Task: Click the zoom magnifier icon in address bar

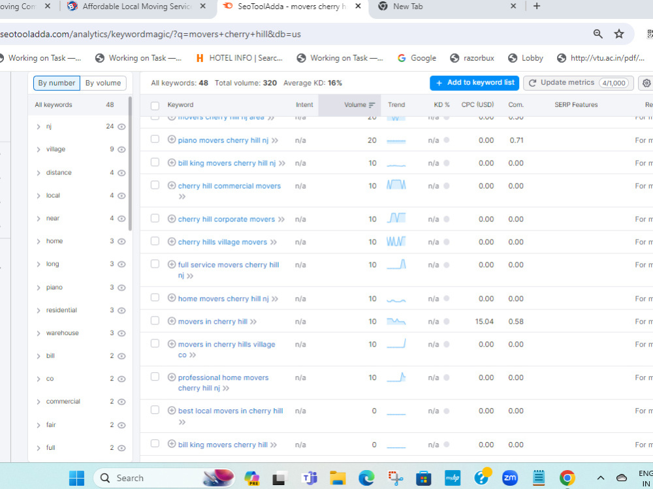Action: pyautogui.click(x=597, y=34)
